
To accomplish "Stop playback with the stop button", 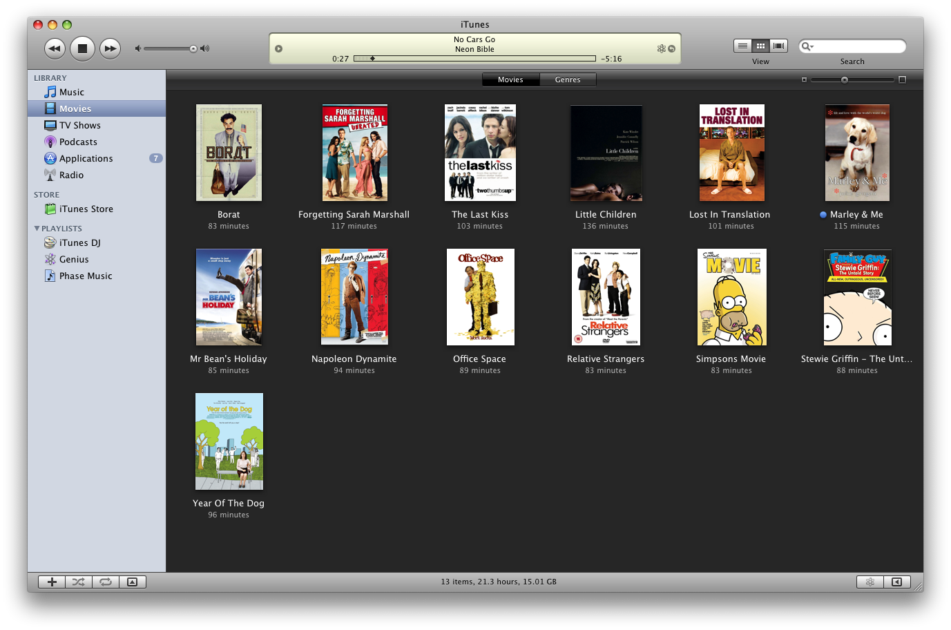I will (82, 48).
